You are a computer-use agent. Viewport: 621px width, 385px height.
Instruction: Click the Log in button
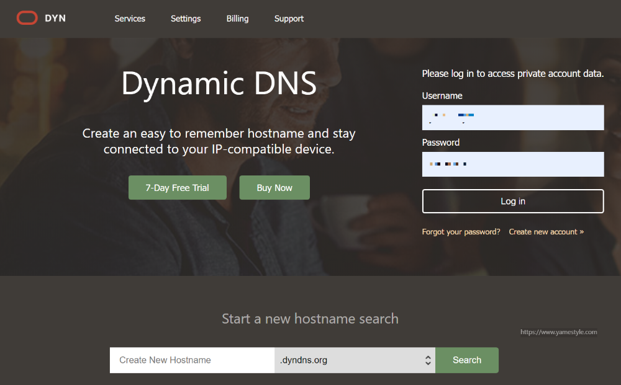pos(513,201)
